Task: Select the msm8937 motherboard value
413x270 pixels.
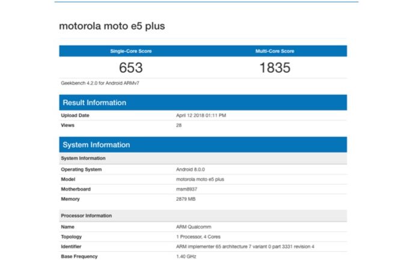Action: click(186, 189)
